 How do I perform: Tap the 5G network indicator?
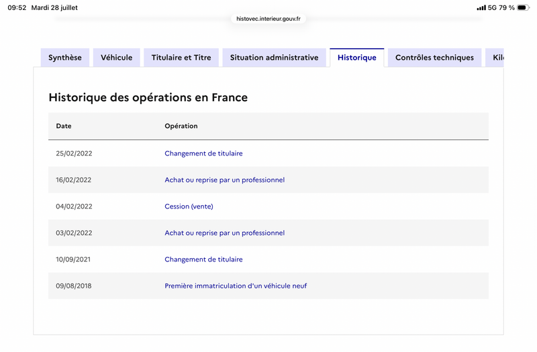(x=492, y=7)
